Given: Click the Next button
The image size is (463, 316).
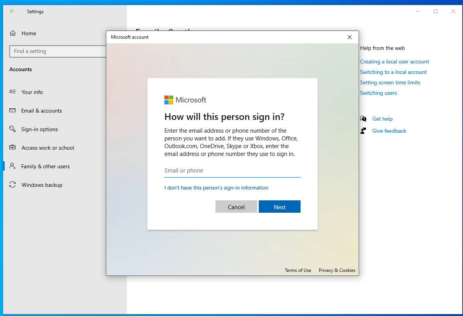Looking at the screenshot, I should tap(280, 207).
